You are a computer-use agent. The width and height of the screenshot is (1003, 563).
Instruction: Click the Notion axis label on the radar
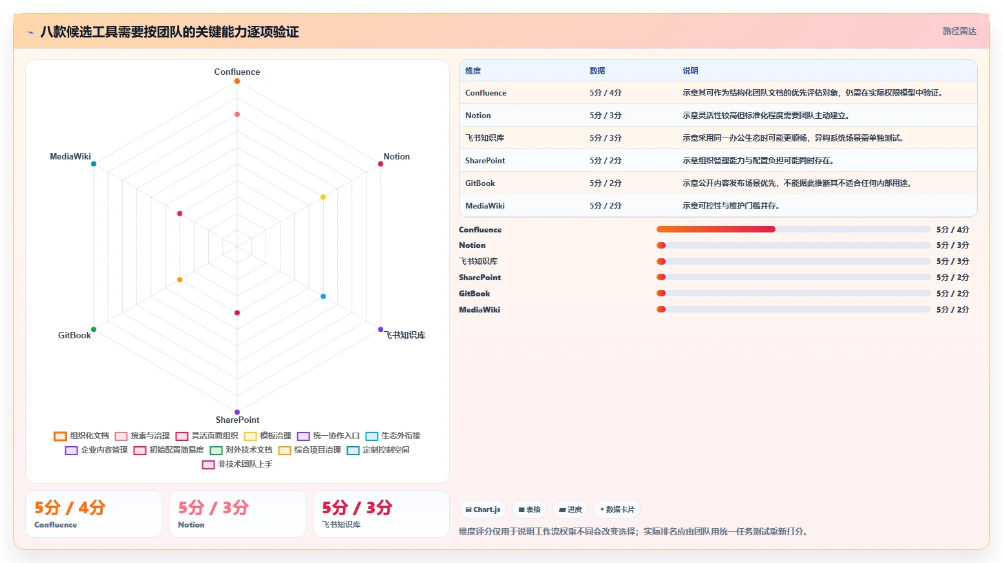397,156
